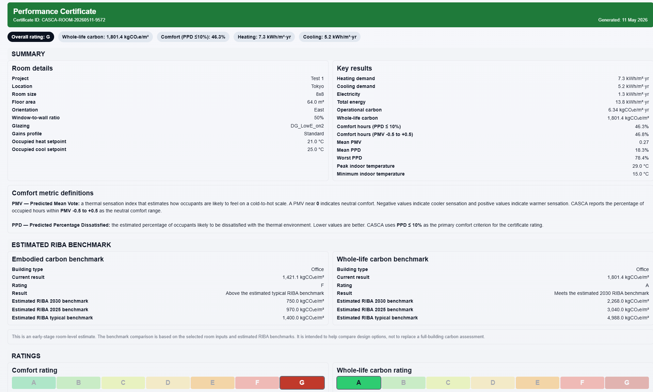
Task: Click the Occupied cool setpoint 25.0 °C
Action: [316, 149]
